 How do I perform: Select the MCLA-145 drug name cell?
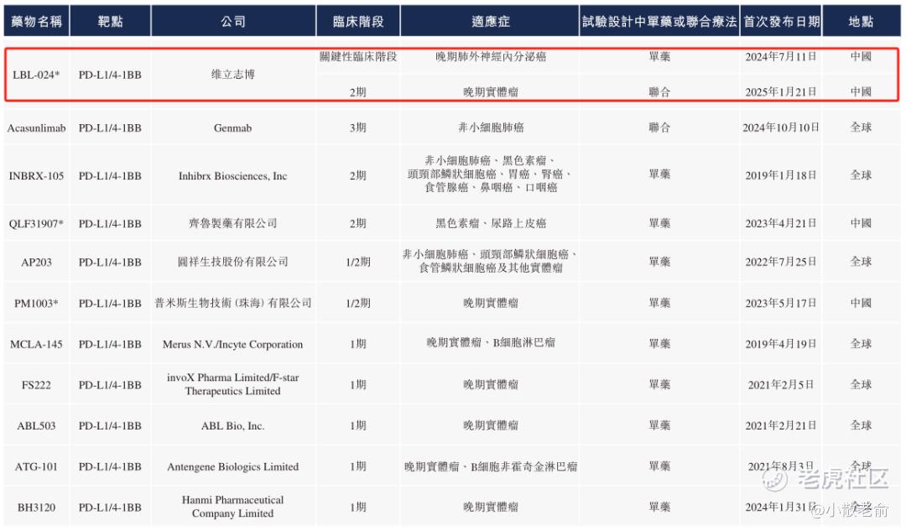(x=36, y=345)
